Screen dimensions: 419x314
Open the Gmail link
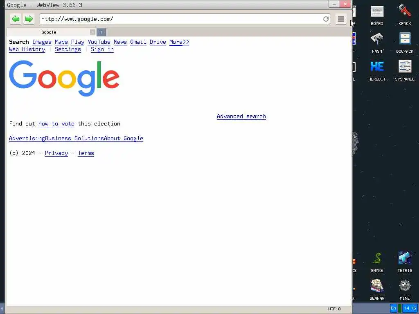click(x=138, y=42)
